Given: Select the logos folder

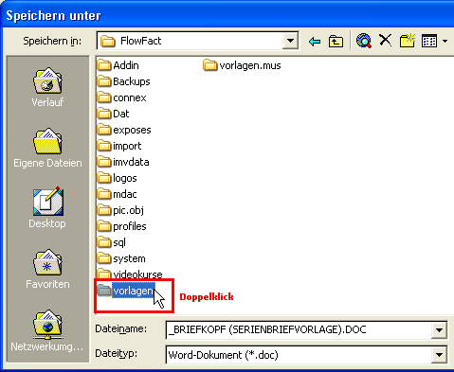Looking at the screenshot, I should 118,178.
